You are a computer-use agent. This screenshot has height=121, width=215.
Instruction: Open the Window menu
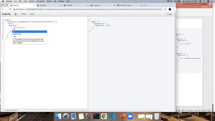click(61, 1)
